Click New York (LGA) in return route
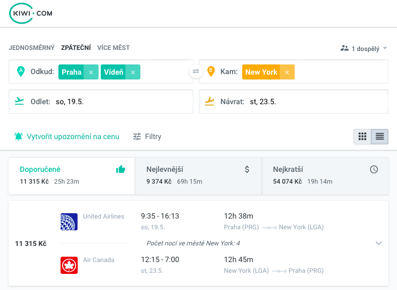 246,271
